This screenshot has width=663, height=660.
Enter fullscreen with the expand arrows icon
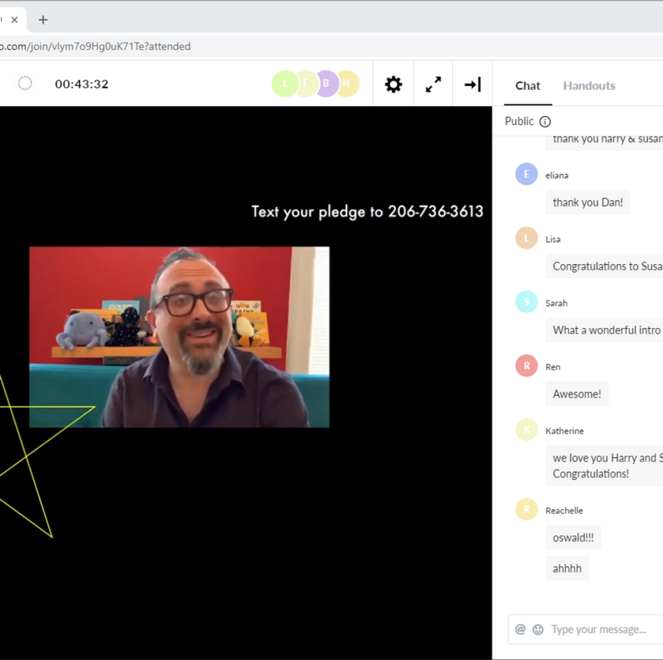pyautogui.click(x=433, y=84)
